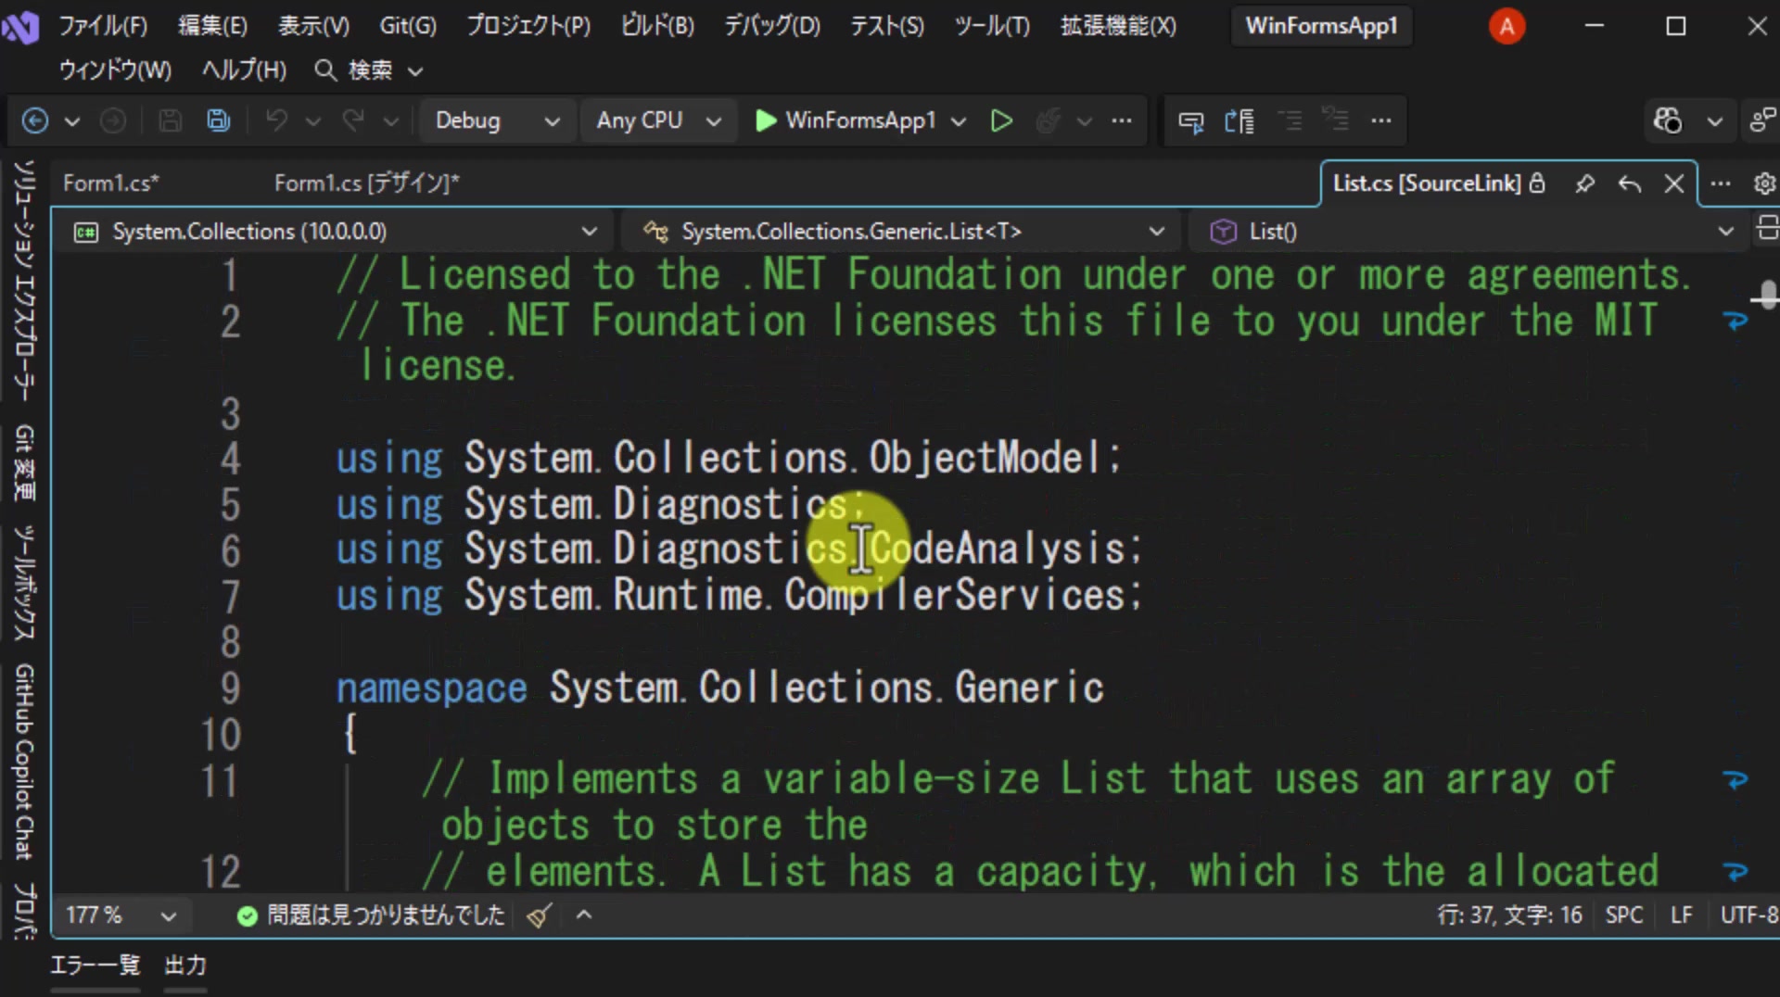
Task: Open GitHub Copilot icon in toolbar
Action: pos(1668,120)
